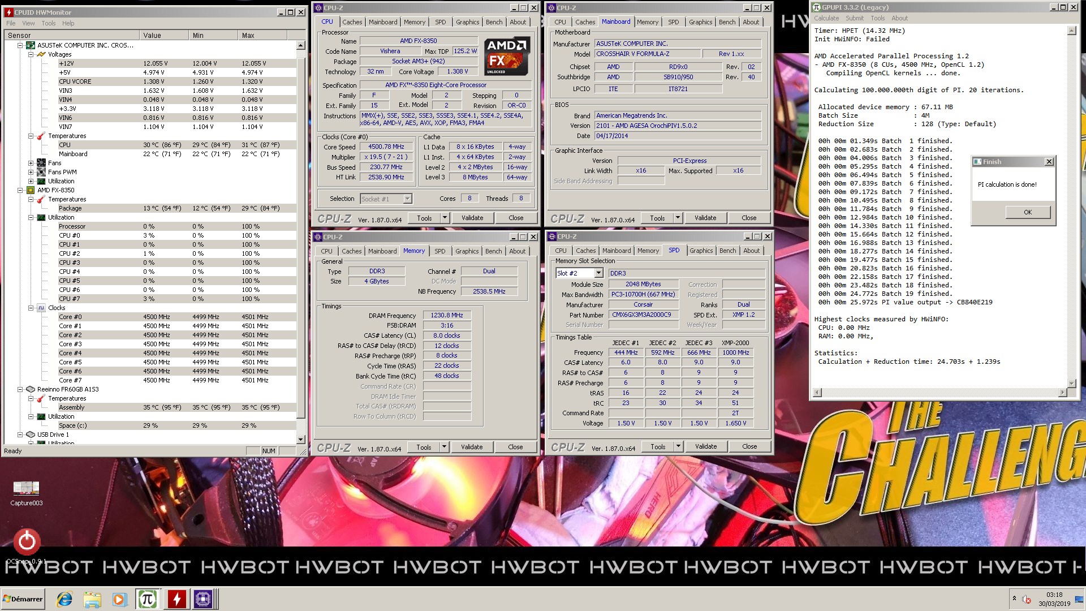Open the Socket #1 selection dropdown
This screenshot has width=1086, height=611.
tap(407, 199)
